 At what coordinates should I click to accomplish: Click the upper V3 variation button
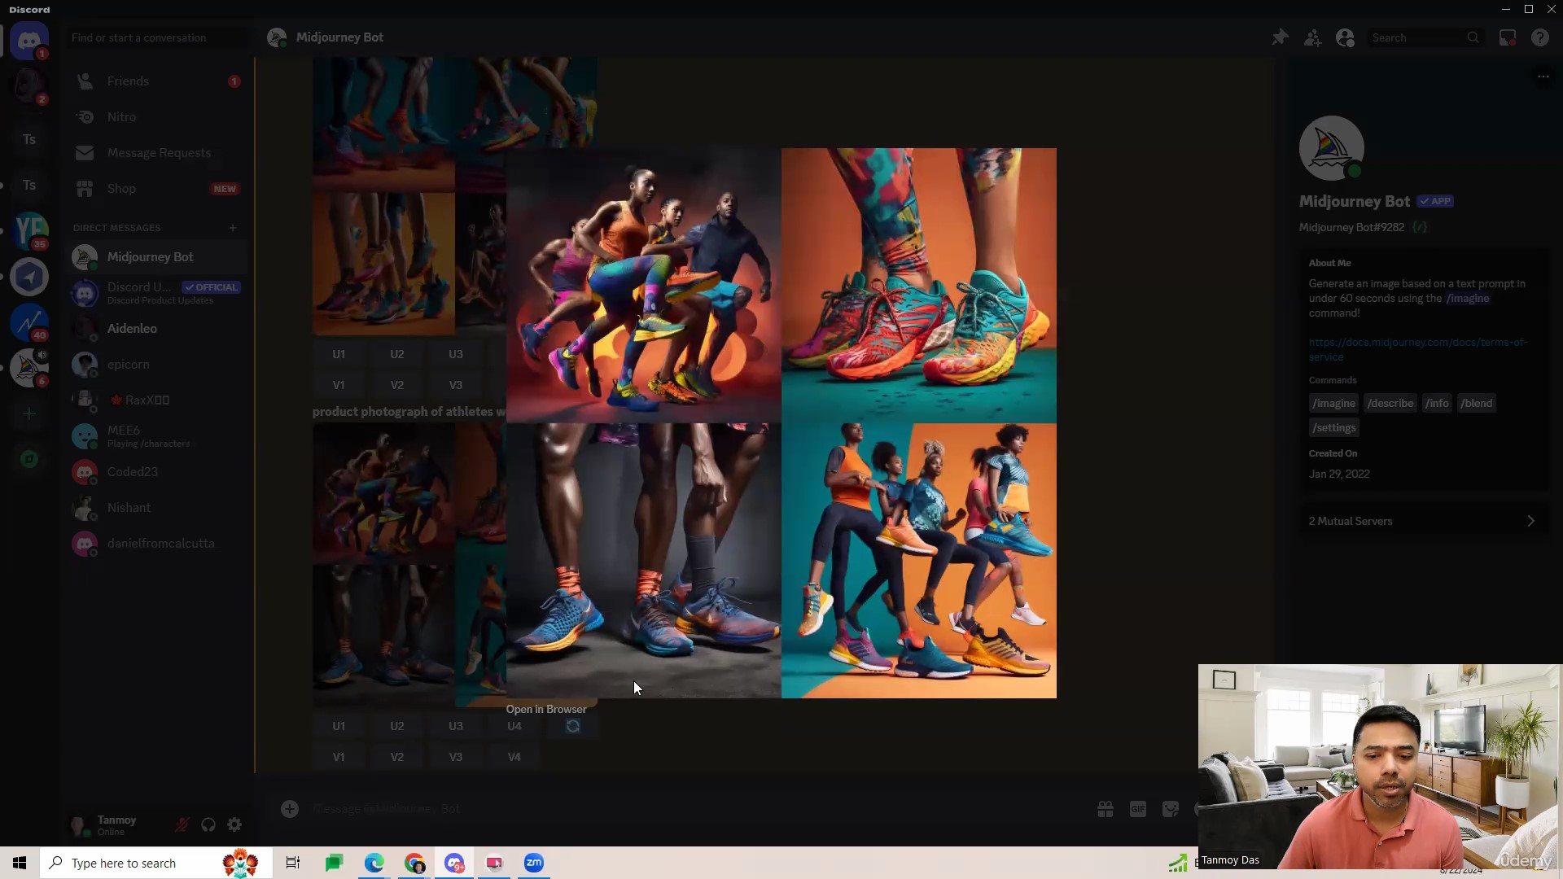click(x=456, y=385)
